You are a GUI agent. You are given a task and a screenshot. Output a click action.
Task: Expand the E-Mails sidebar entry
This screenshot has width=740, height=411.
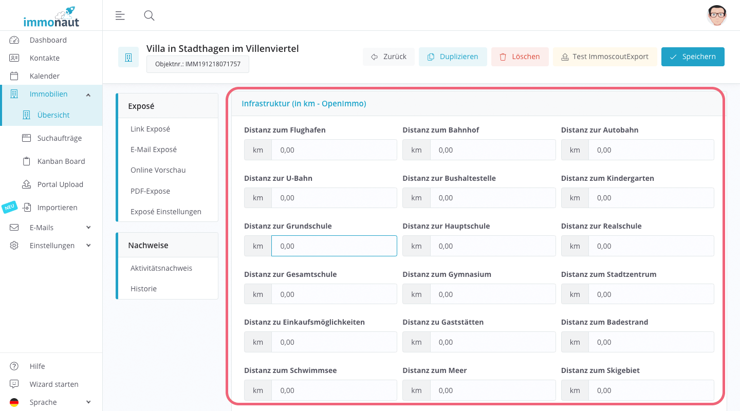pyautogui.click(x=88, y=227)
